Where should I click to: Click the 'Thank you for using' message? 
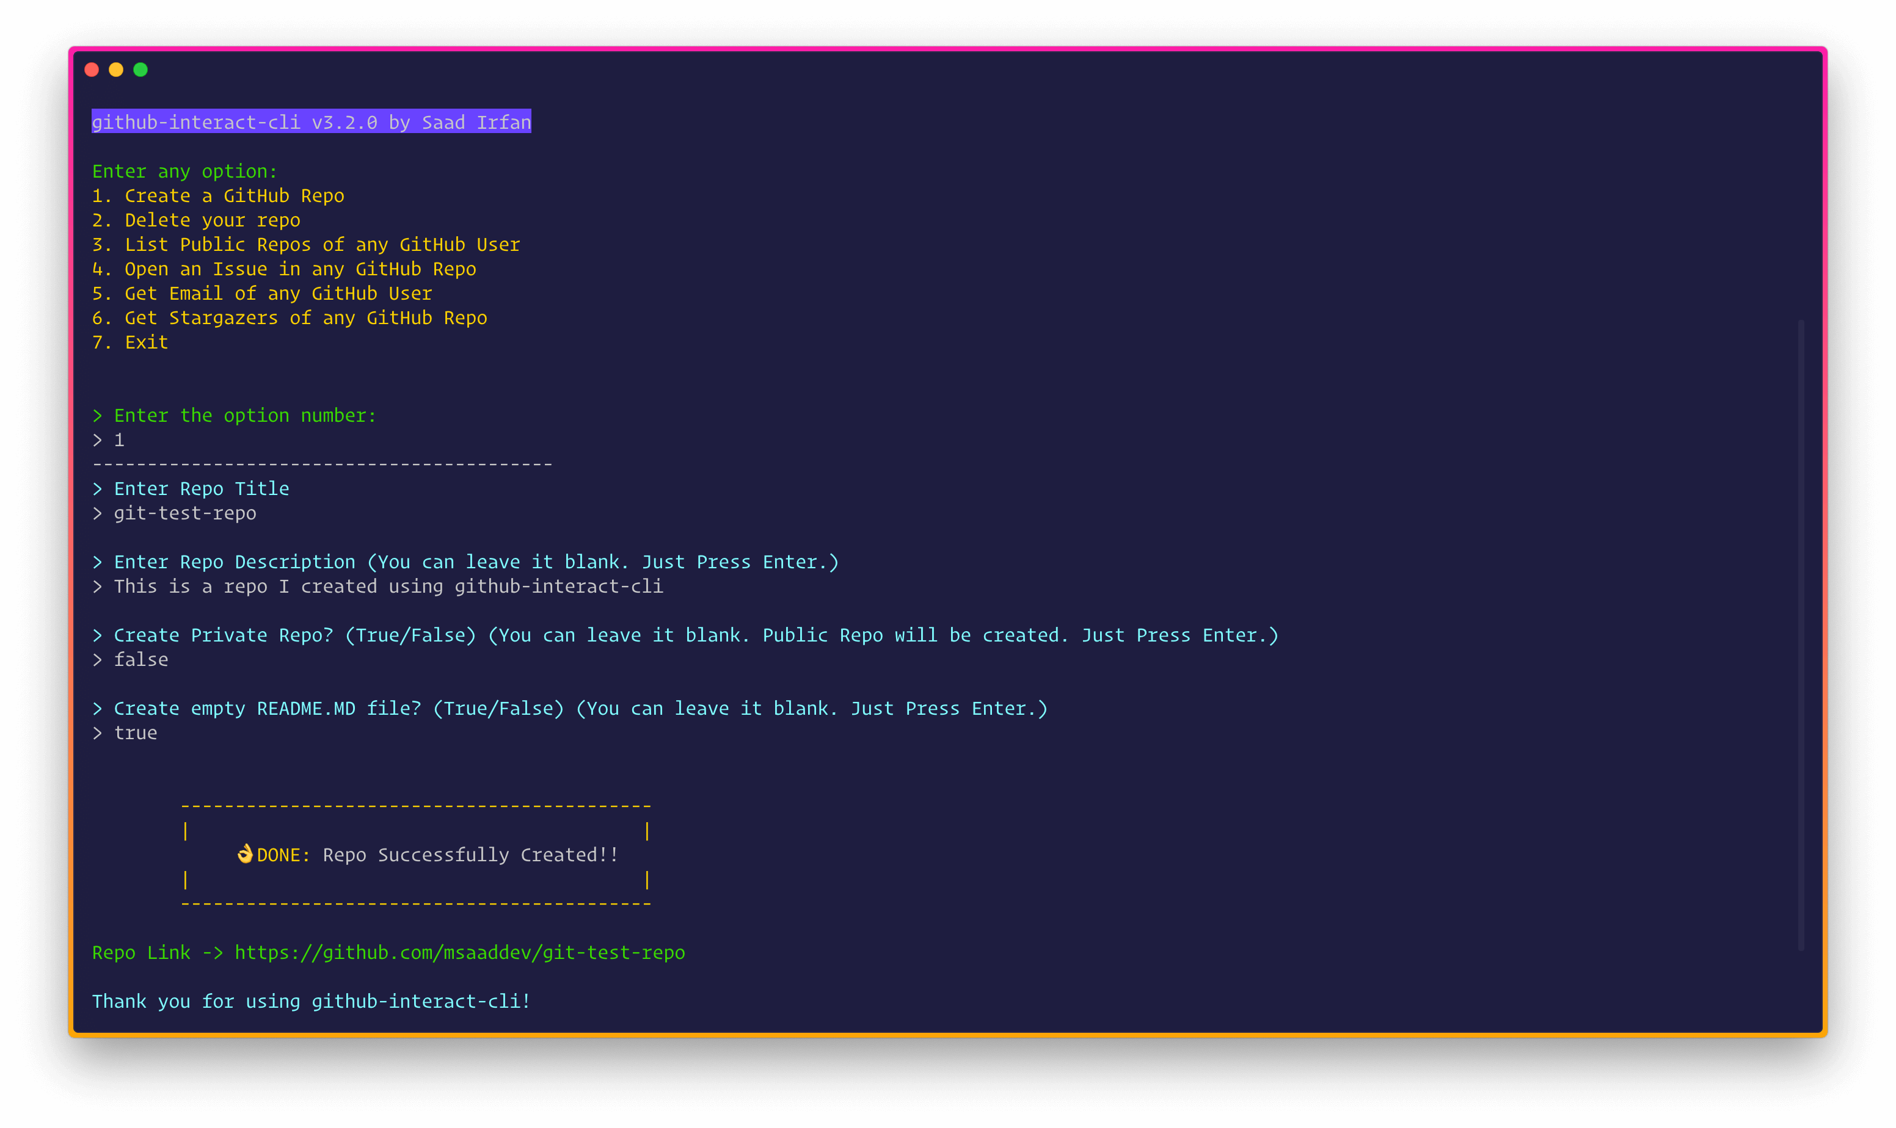click(311, 1001)
